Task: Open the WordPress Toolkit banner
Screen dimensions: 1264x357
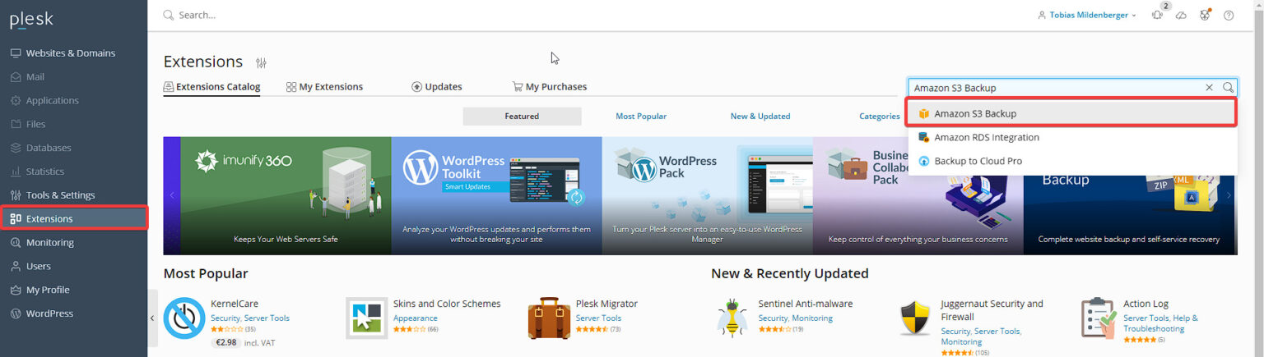Action: pos(496,195)
